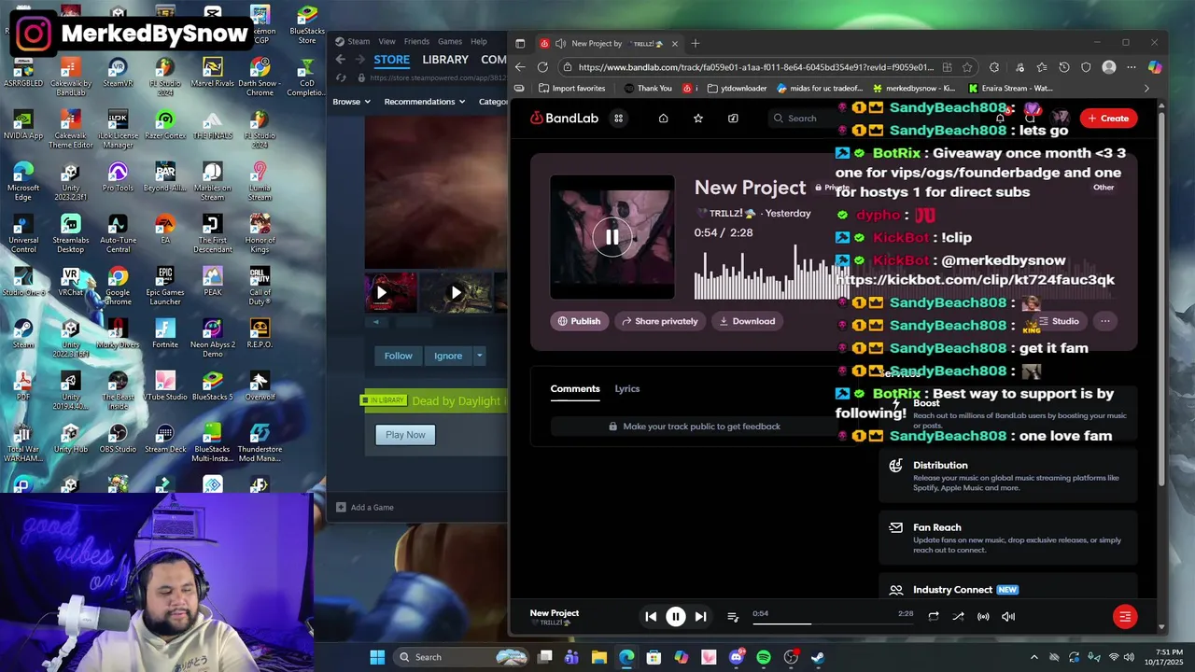Viewport: 1195px width, 672px height.
Task: Click Add a Game in Steam
Action: [365, 507]
